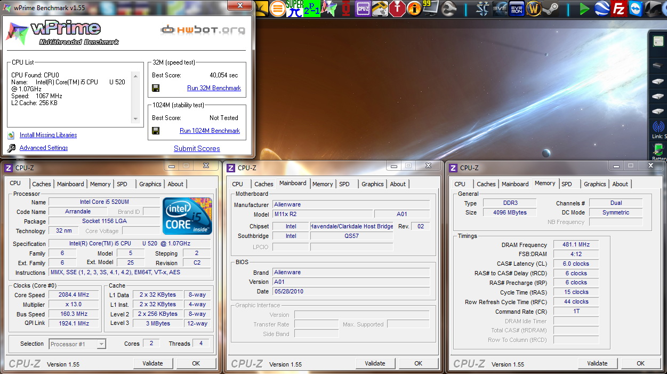Open the purple CPU-Z dock icon
The image size is (667, 374).
pos(363,9)
